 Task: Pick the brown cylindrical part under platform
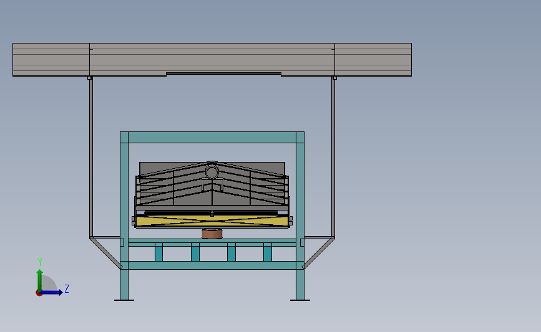(212, 234)
